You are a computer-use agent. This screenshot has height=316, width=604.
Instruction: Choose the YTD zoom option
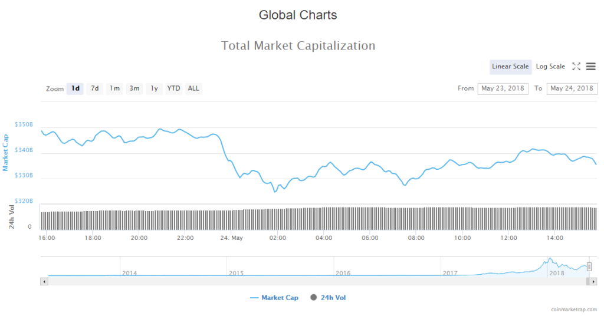pos(173,88)
